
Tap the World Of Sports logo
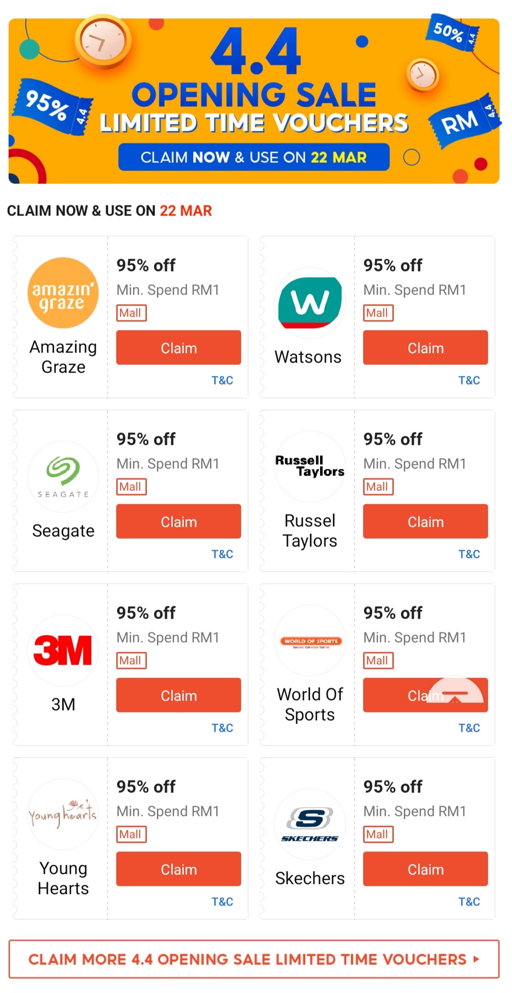[x=310, y=641]
